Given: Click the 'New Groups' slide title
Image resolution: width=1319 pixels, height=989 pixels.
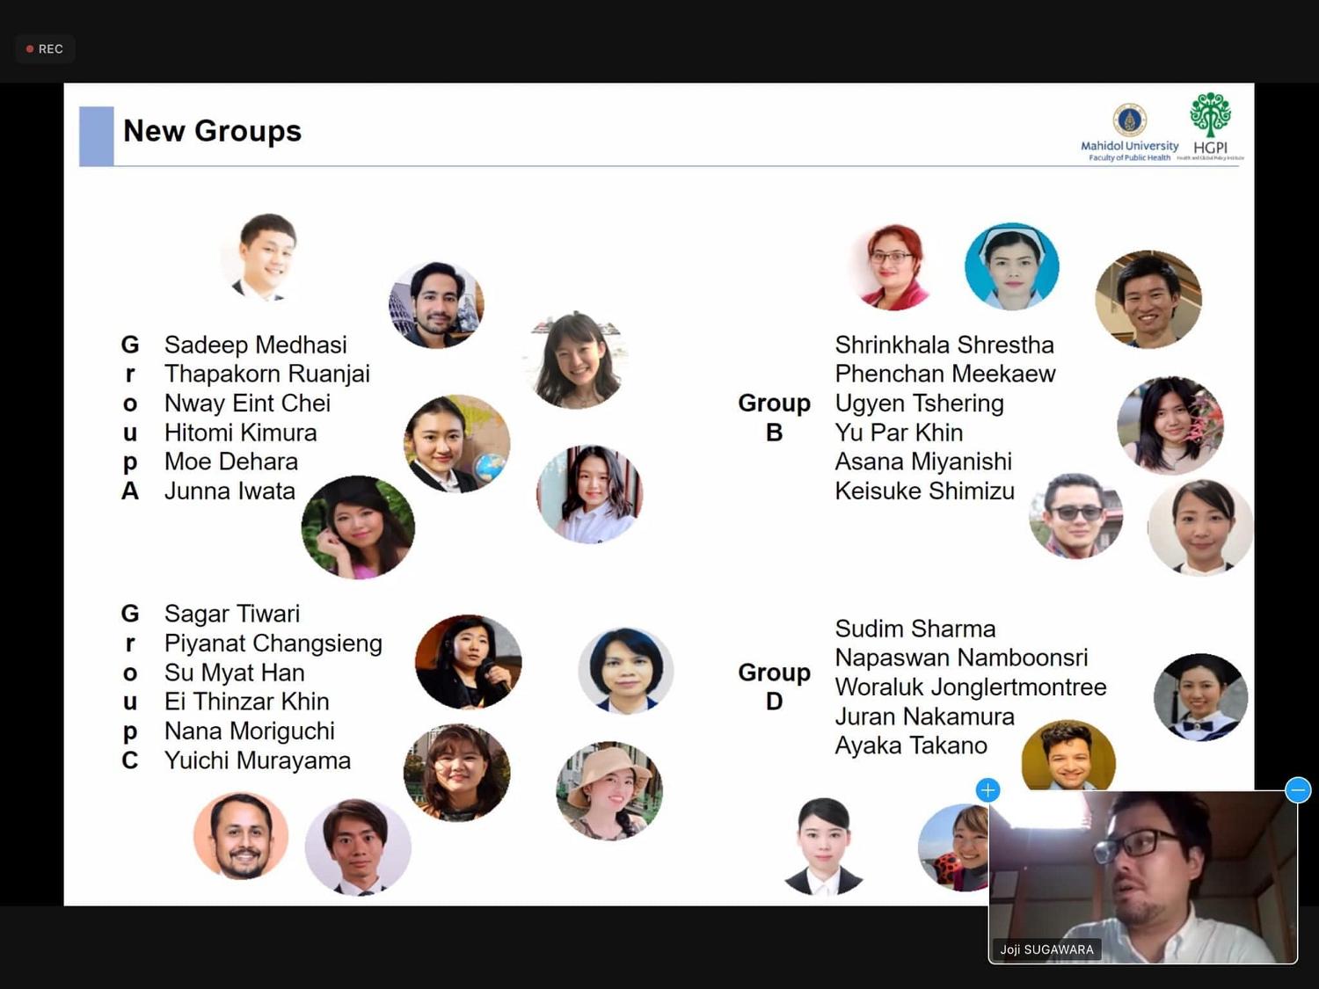Looking at the screenshot, I should (212, 131).
